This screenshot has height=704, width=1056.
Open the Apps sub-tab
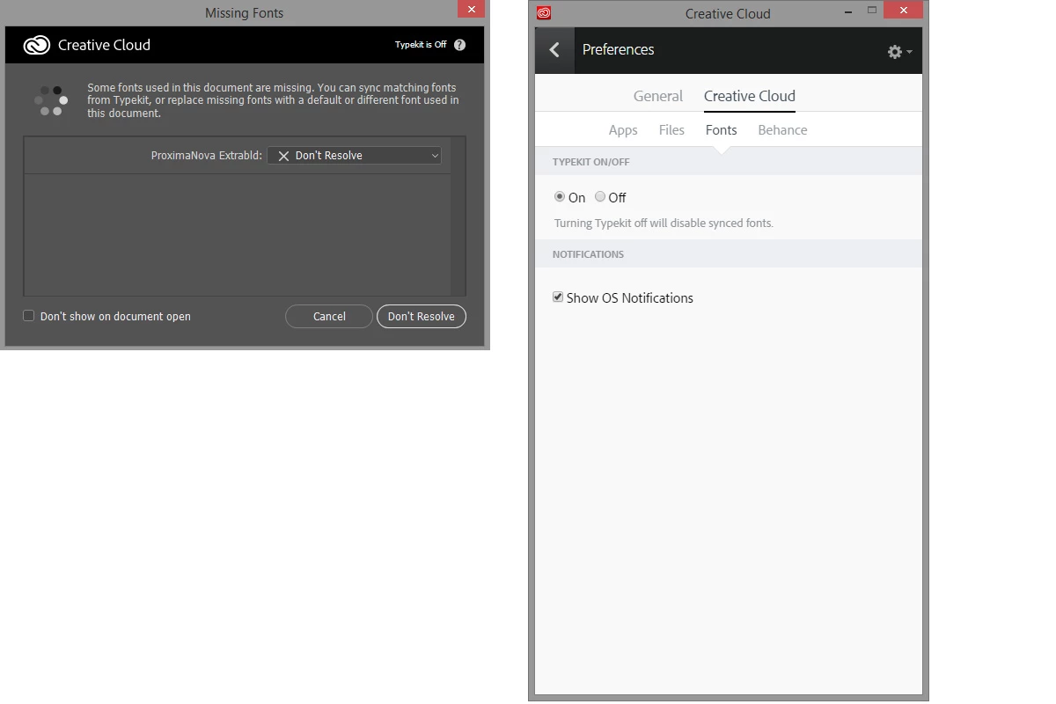click(623, 130)
